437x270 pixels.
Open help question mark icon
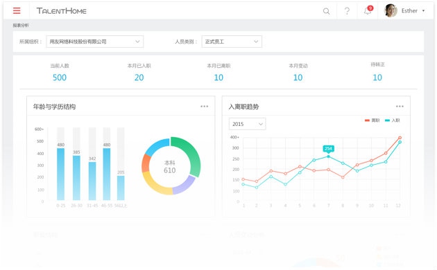click(x=347, y=11)
